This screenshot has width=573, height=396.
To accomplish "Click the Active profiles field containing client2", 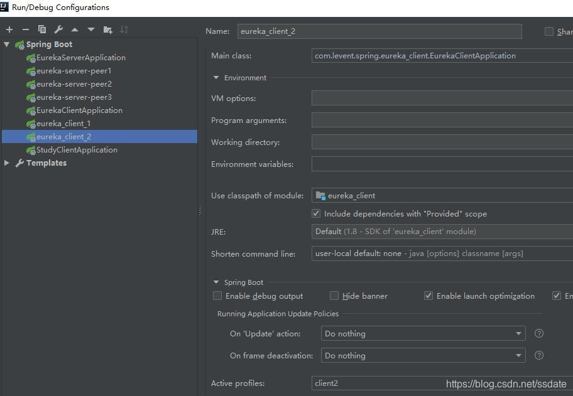I will click(x=442, y=383).
